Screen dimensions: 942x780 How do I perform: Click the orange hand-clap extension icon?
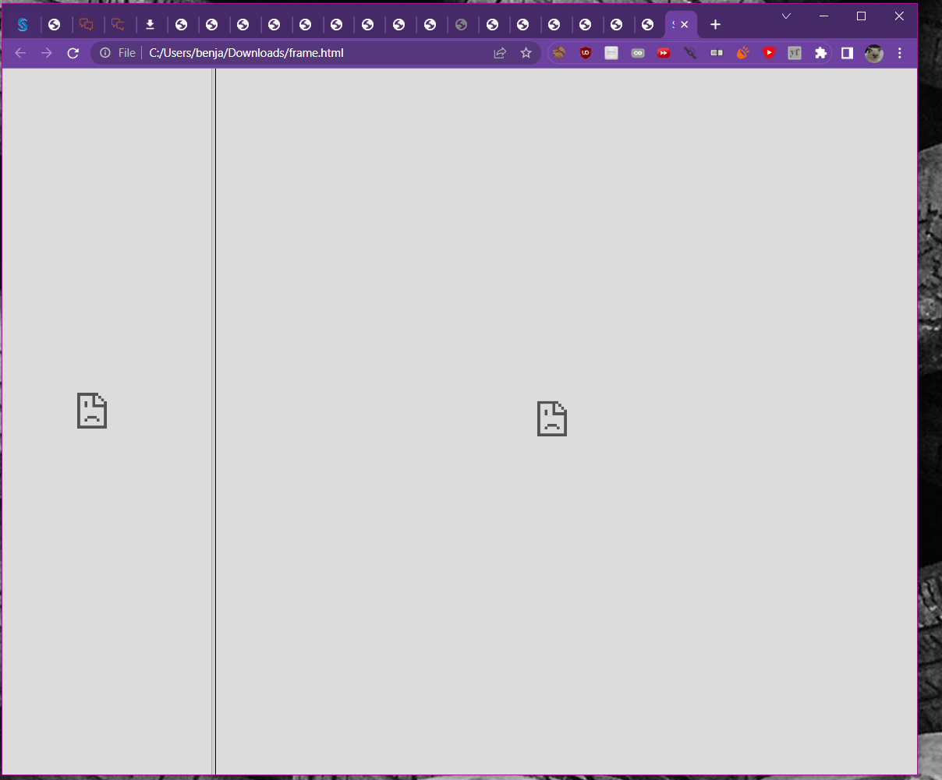(742, 53)
